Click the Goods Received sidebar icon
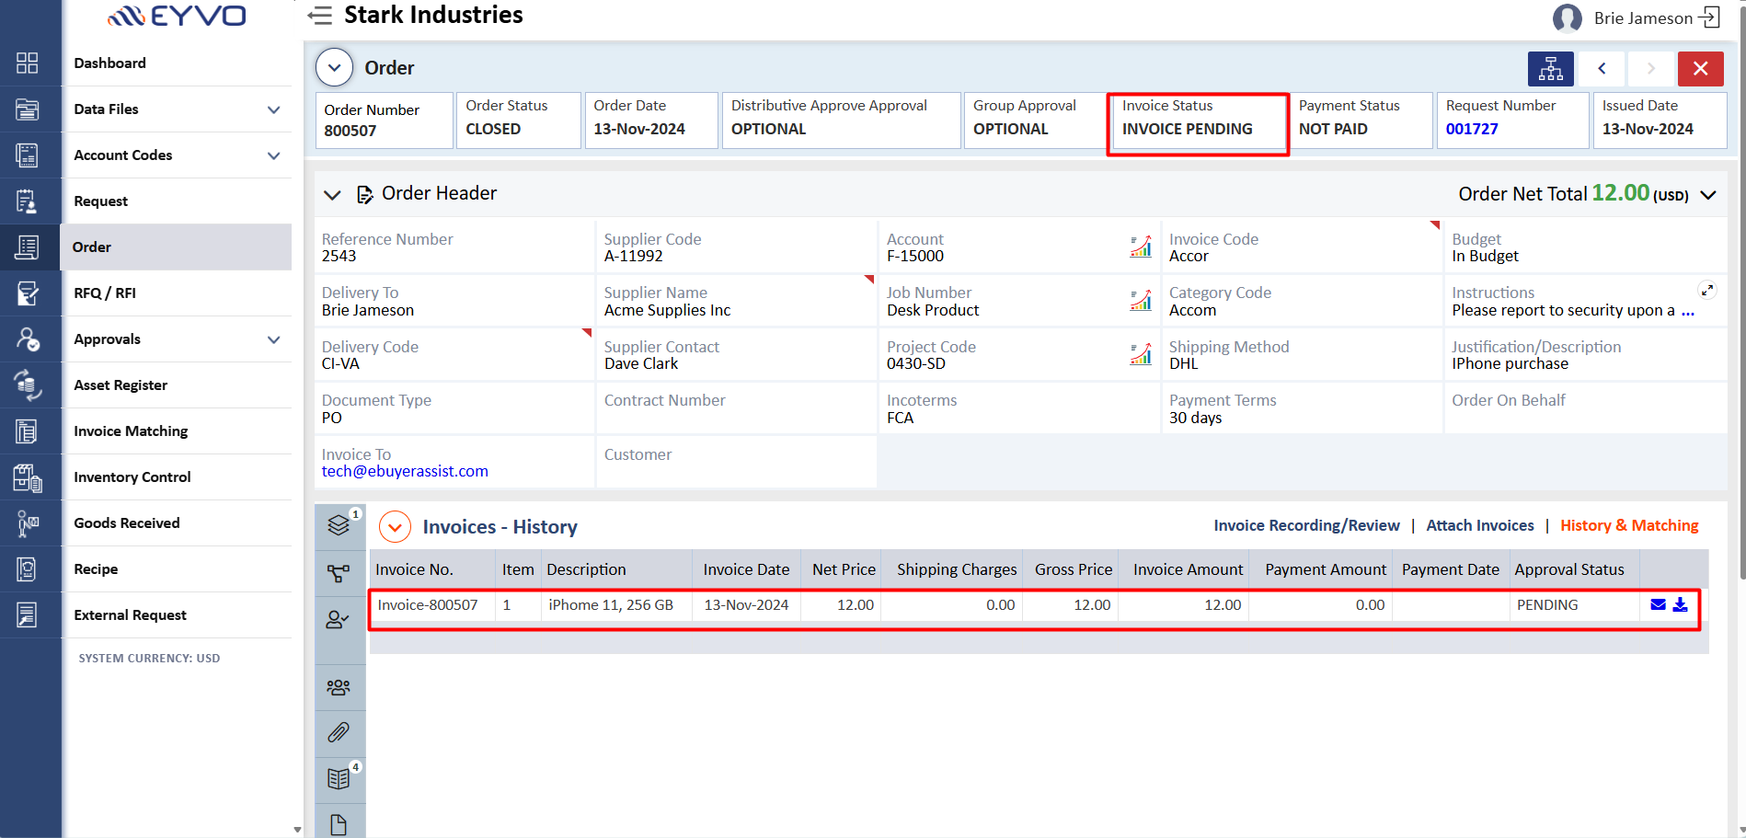Image resolution: width=1746 pixels, height=838 pixels. point(28,522)
